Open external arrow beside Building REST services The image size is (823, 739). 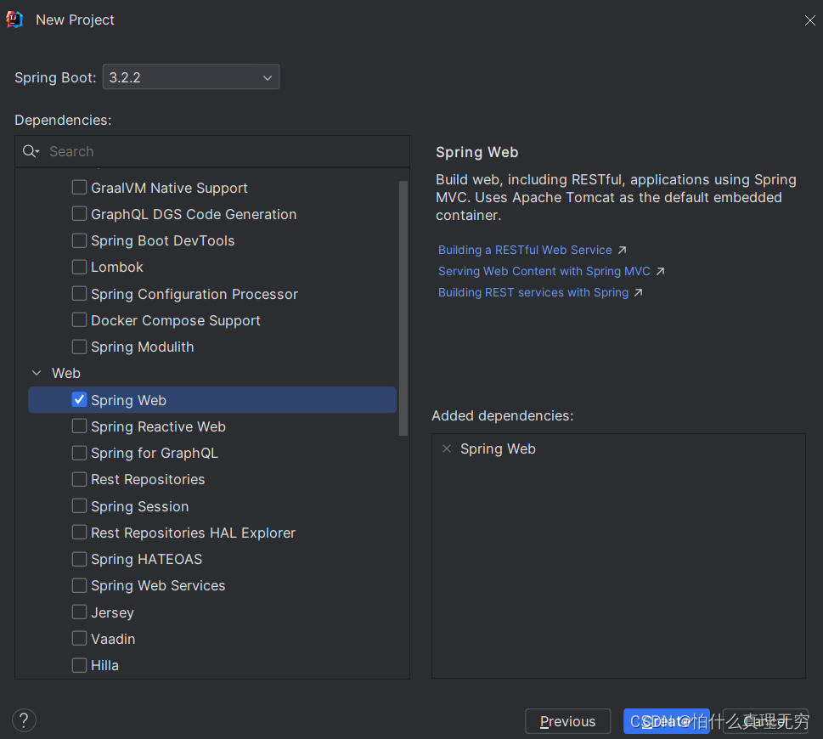(x=638, y=292)
